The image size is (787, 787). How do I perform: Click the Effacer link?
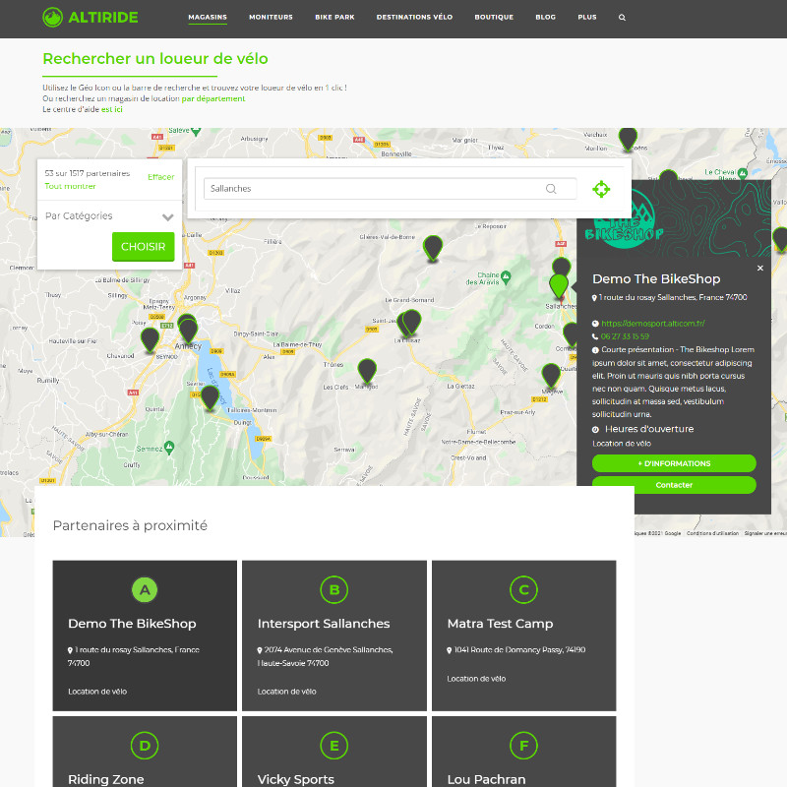(160, 177)
